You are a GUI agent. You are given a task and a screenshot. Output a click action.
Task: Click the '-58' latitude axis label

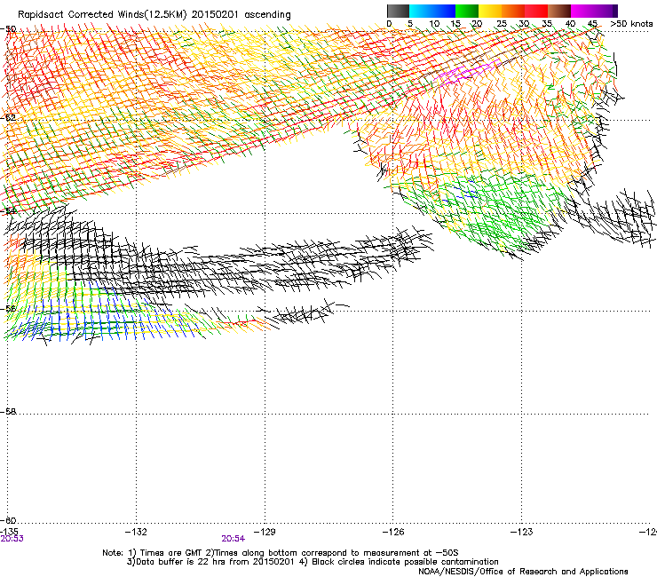[x=8, y=412]
